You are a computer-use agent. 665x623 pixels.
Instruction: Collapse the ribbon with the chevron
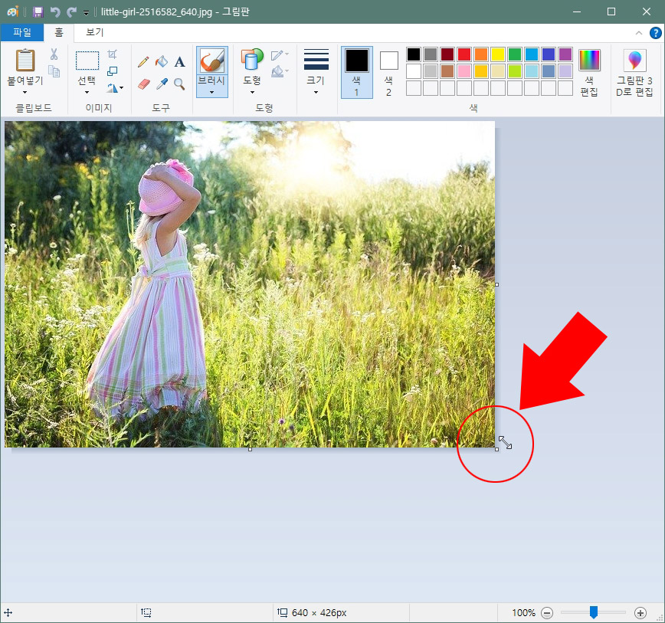pos(639,33)
